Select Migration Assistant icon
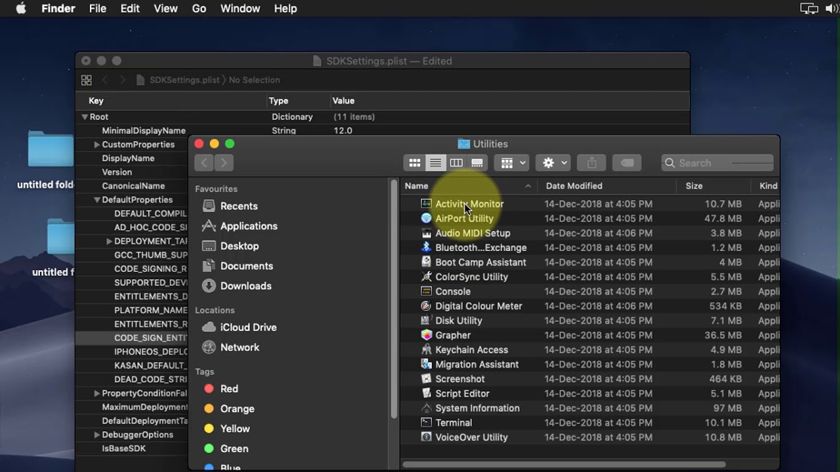The image size is (840, 472). point(426,364)
